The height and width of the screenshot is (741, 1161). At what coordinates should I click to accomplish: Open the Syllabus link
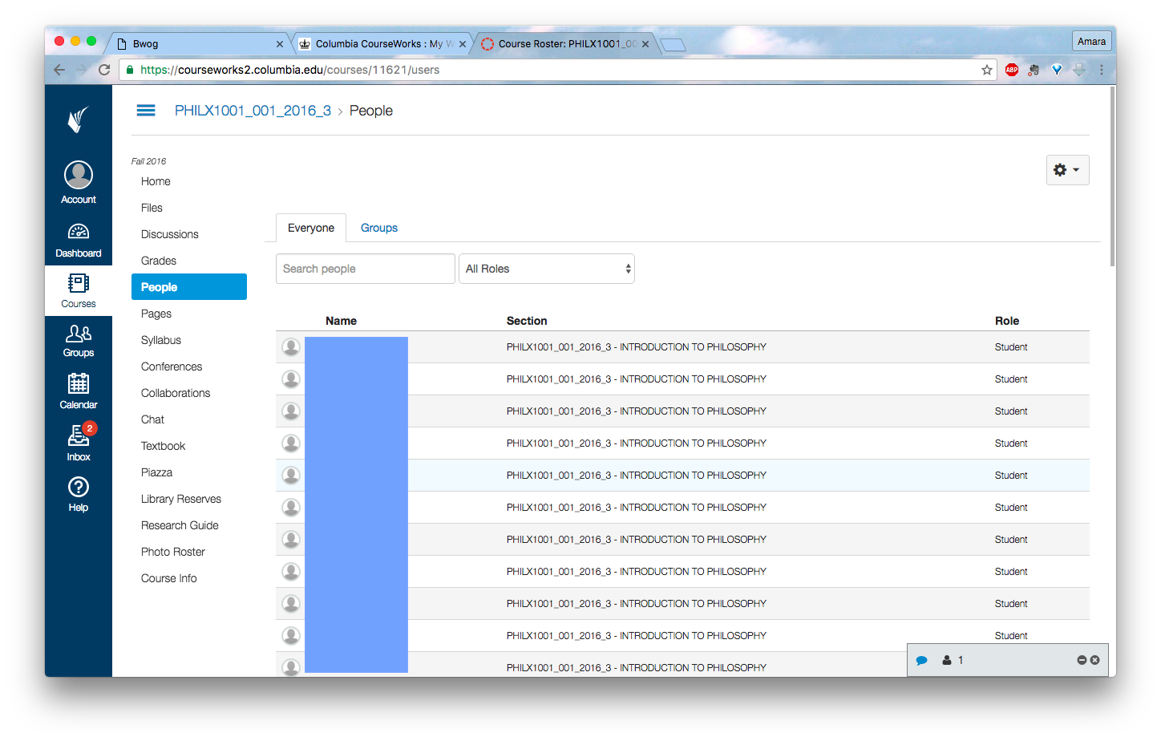pos(161,340)
